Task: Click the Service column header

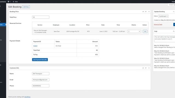Action: click(40, 25)
